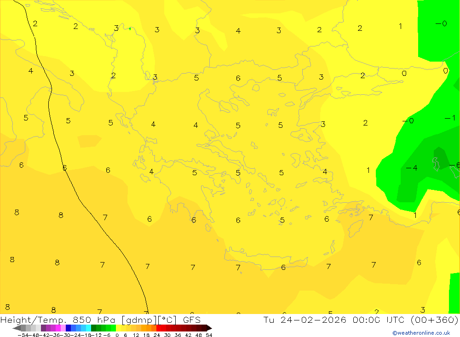
Task: Select the bright red swatch above 24
Action: point(159,328)
